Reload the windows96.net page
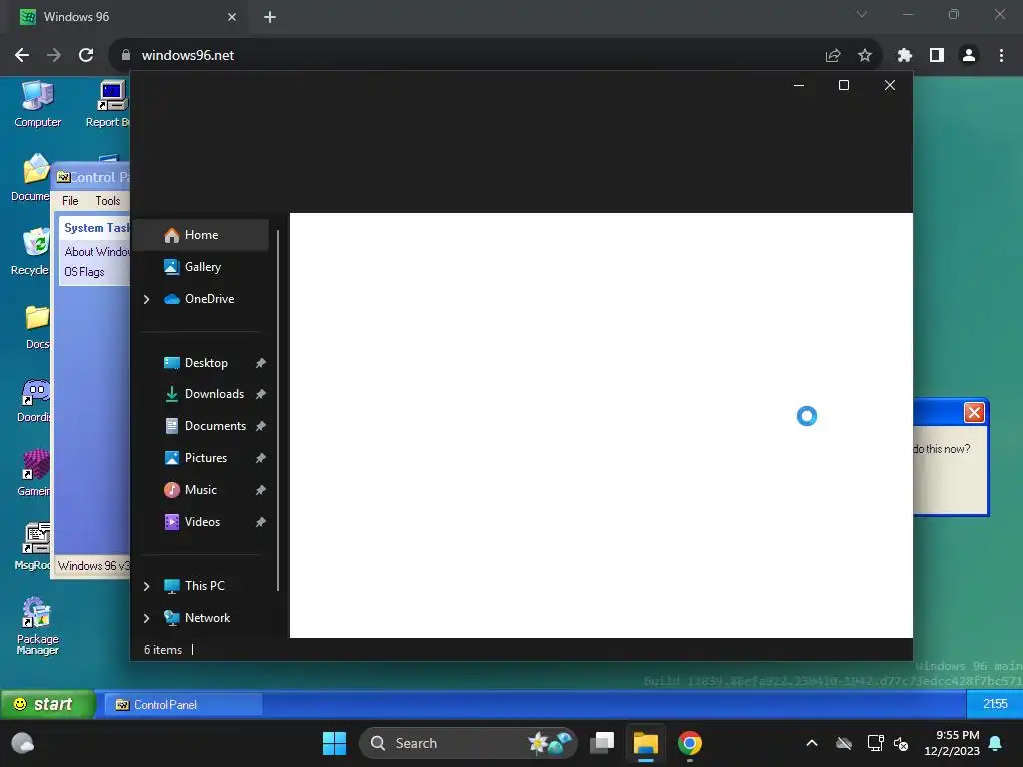This screenshot has height=767, width=1023. 86,56
